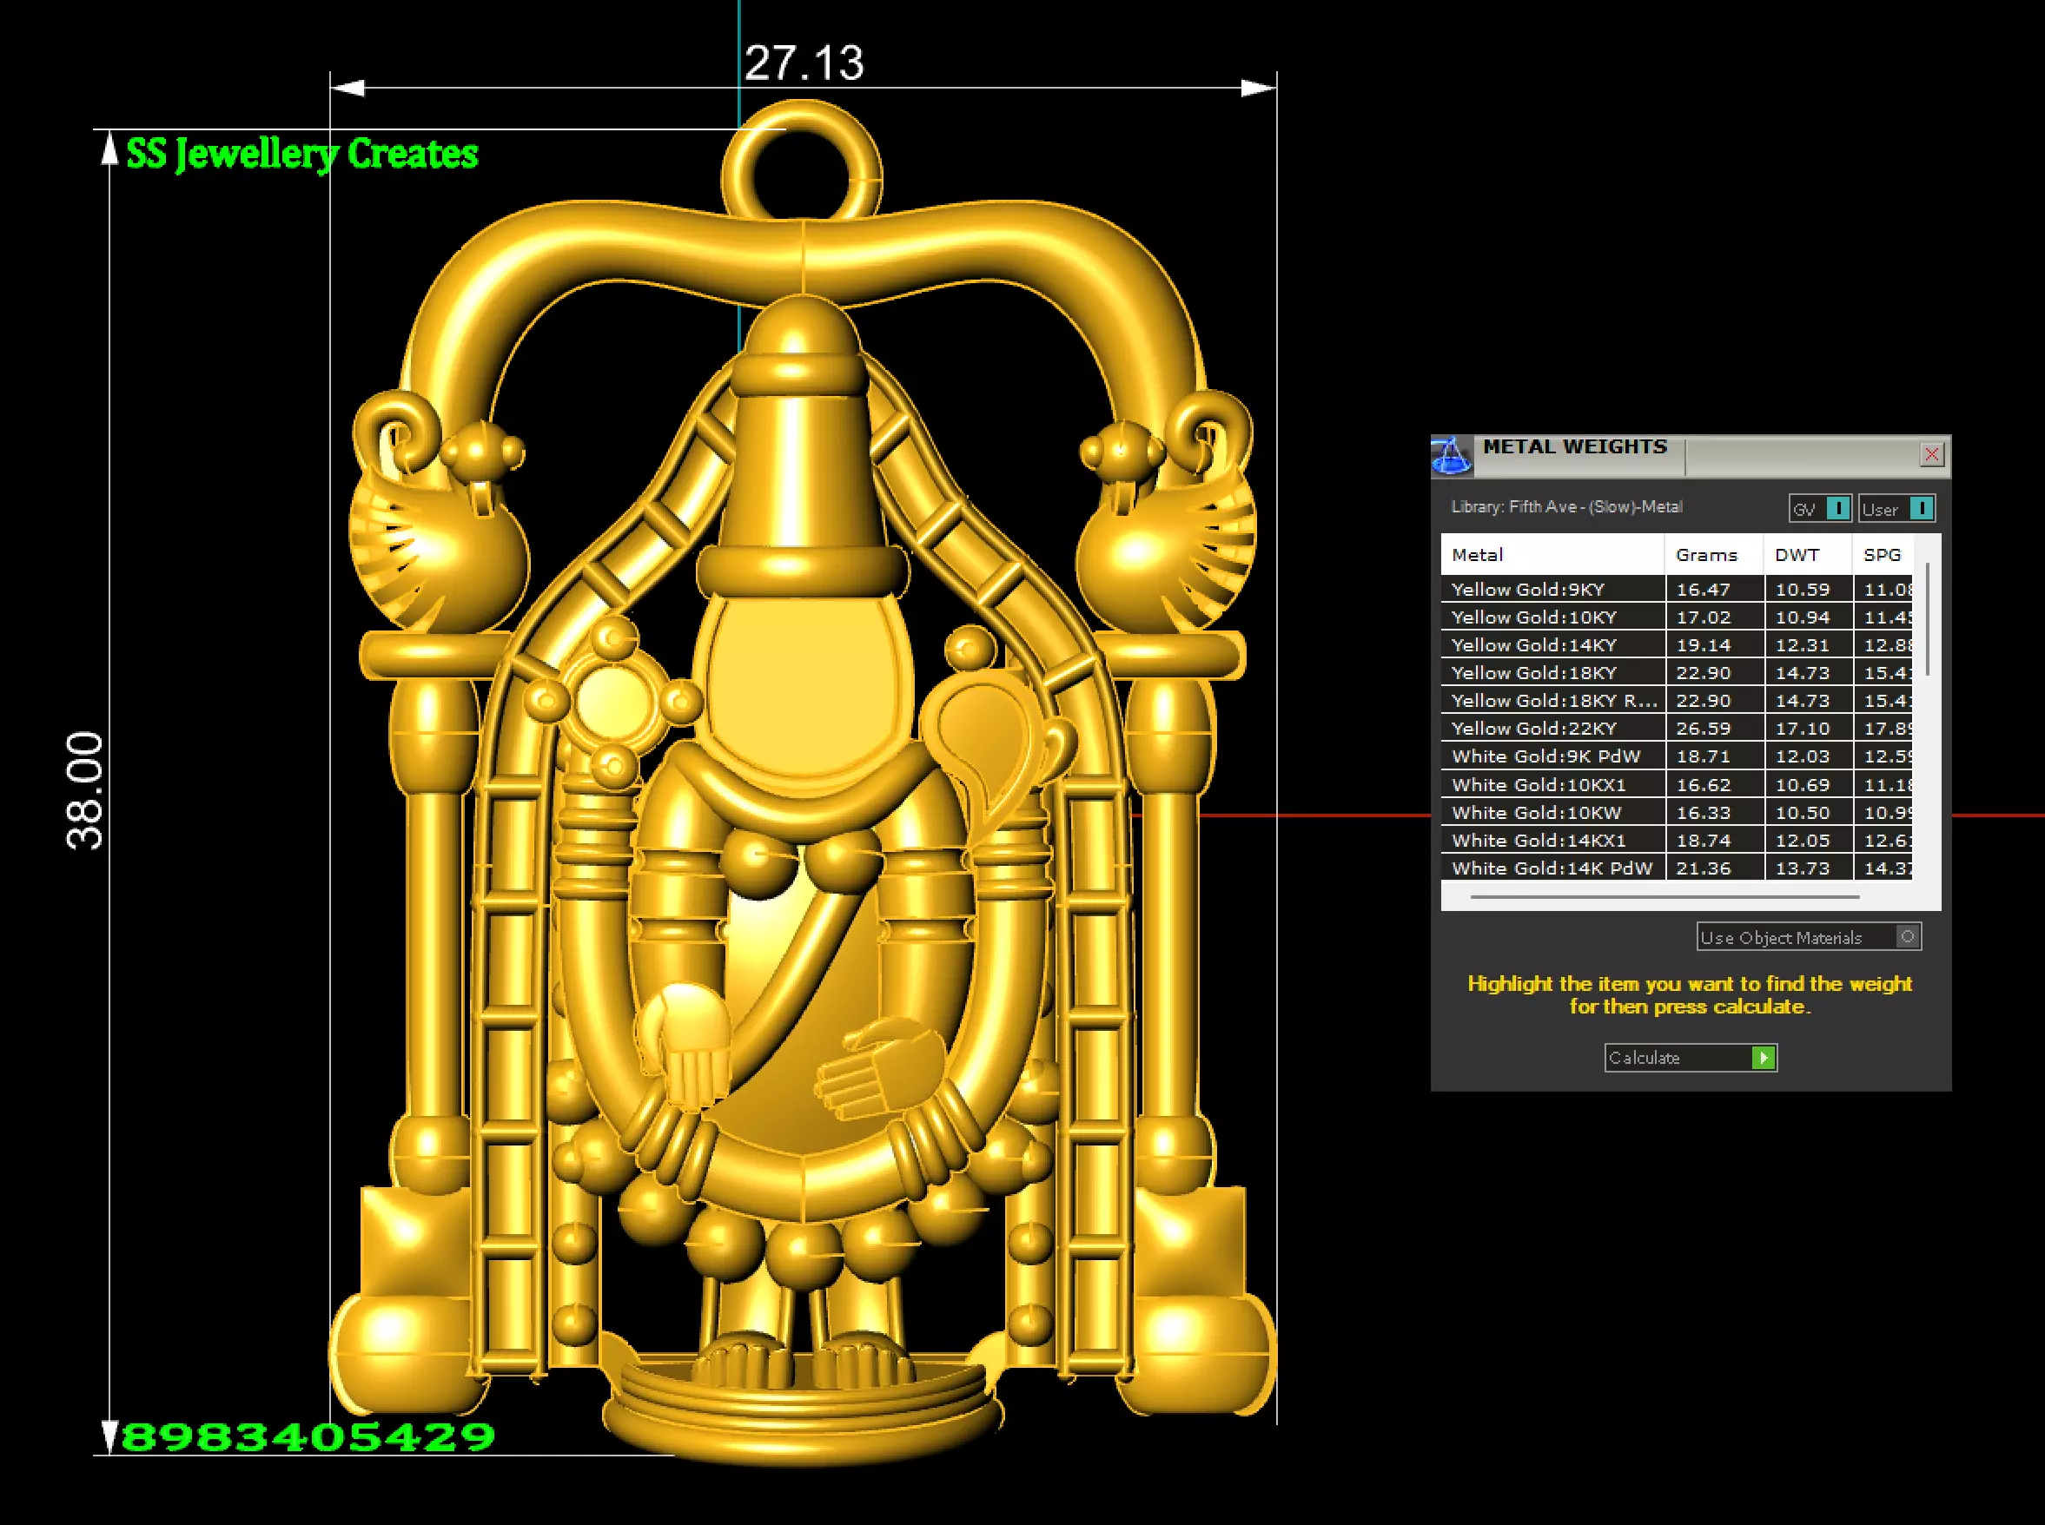Click the metal table's horizontal scrollbar
2045x1525 pixels.
click(1664, 896)
